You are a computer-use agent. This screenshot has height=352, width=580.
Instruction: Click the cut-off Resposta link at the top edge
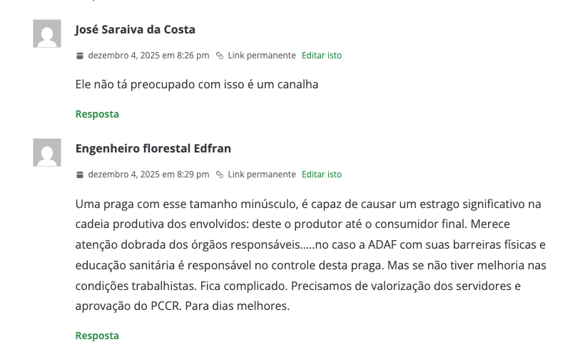97,1
